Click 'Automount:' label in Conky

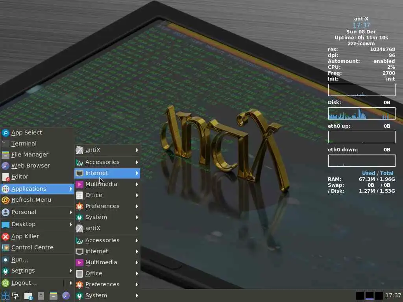point(344,61)
